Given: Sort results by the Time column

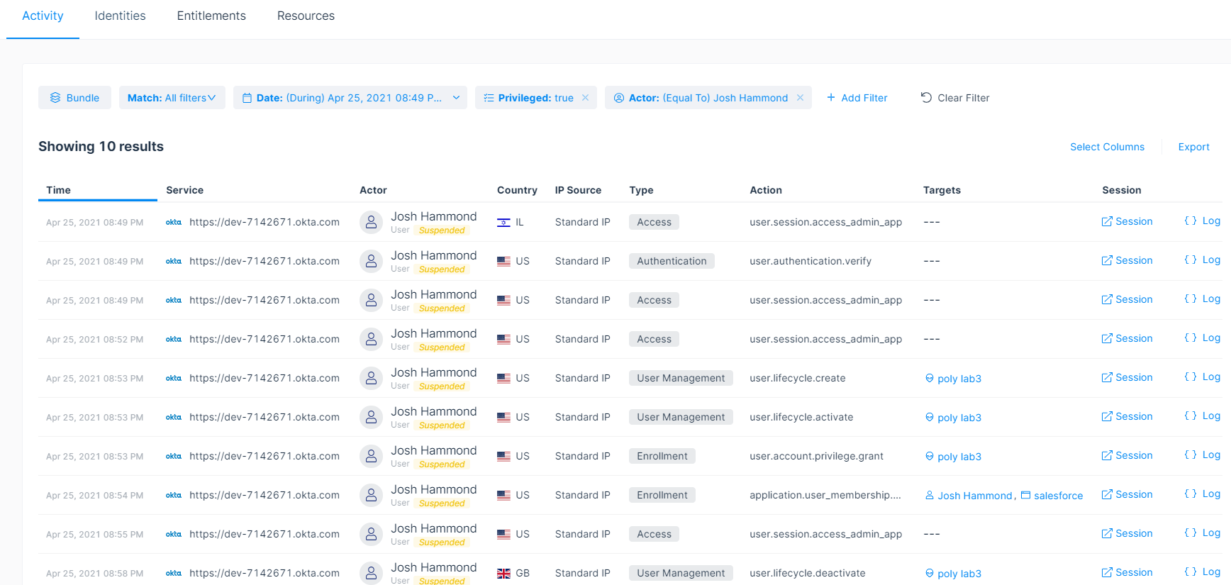Looking at the screenshot, I should point(58,190).
